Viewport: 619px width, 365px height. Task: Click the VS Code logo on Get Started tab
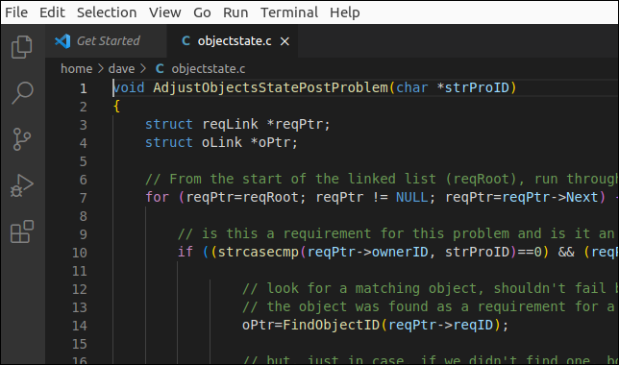[62, 41]
